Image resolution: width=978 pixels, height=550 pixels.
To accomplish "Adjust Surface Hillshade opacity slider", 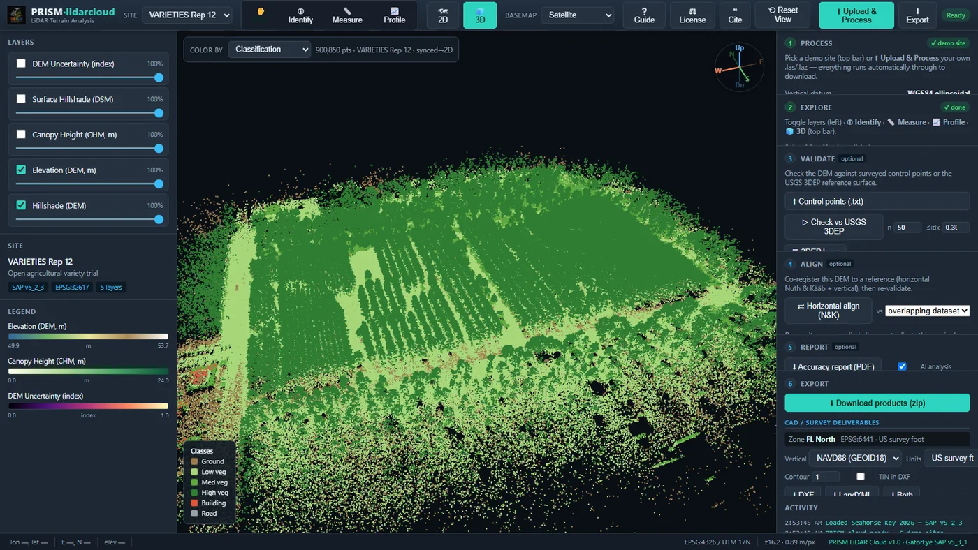I will (89, 113).
